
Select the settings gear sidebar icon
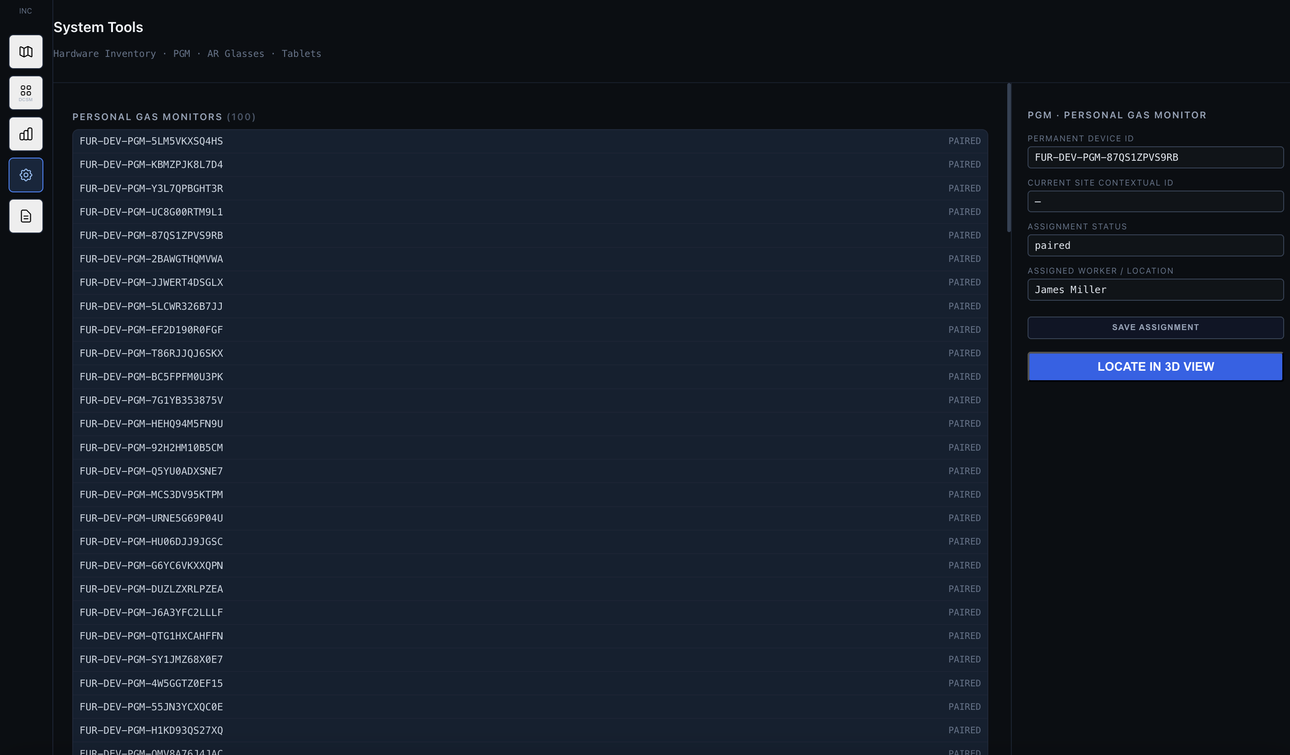pos(26,175)
